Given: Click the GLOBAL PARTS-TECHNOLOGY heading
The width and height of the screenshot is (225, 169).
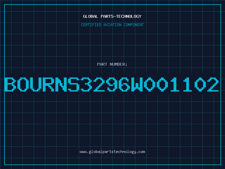Looking at the screenshot, I should [x=112, y=16].
